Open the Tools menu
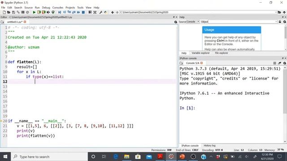The width and height of the screenshot is (287, 161). click(x=80, y=8)
